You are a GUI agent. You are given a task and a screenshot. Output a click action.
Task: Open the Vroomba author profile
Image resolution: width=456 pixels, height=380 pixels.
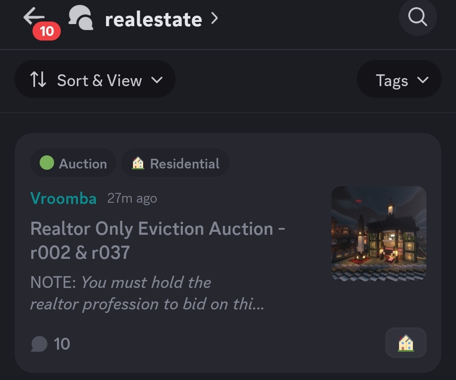coord(63,198)
